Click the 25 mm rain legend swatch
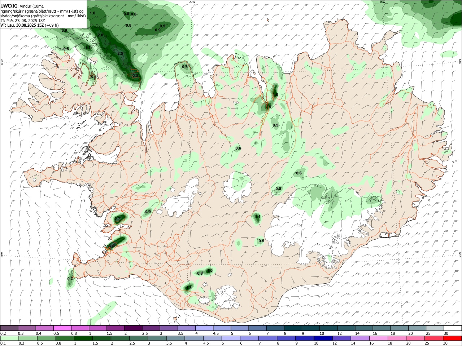This screenshot has width=462, height=346. coord(434,338)
